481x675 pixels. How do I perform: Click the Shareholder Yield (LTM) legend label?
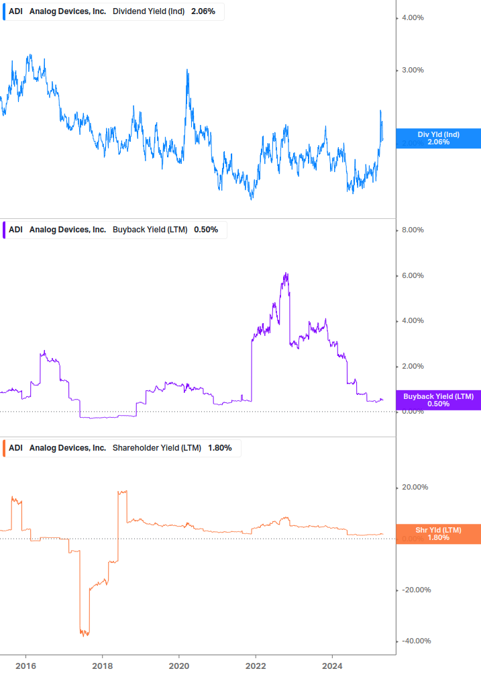[x=157, y=448]
